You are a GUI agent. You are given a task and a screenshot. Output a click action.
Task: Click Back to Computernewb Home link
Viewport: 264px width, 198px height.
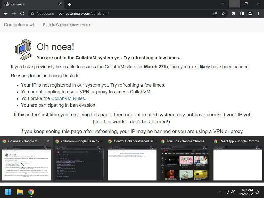(x=67, y=25)
